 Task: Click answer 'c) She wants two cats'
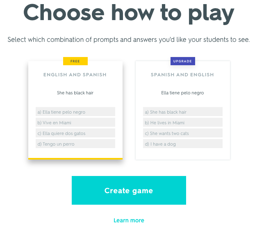(183, 133)
